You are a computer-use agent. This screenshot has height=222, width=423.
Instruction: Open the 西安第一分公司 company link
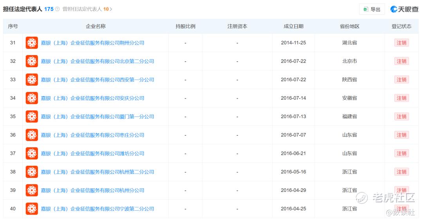coord(98,80)
